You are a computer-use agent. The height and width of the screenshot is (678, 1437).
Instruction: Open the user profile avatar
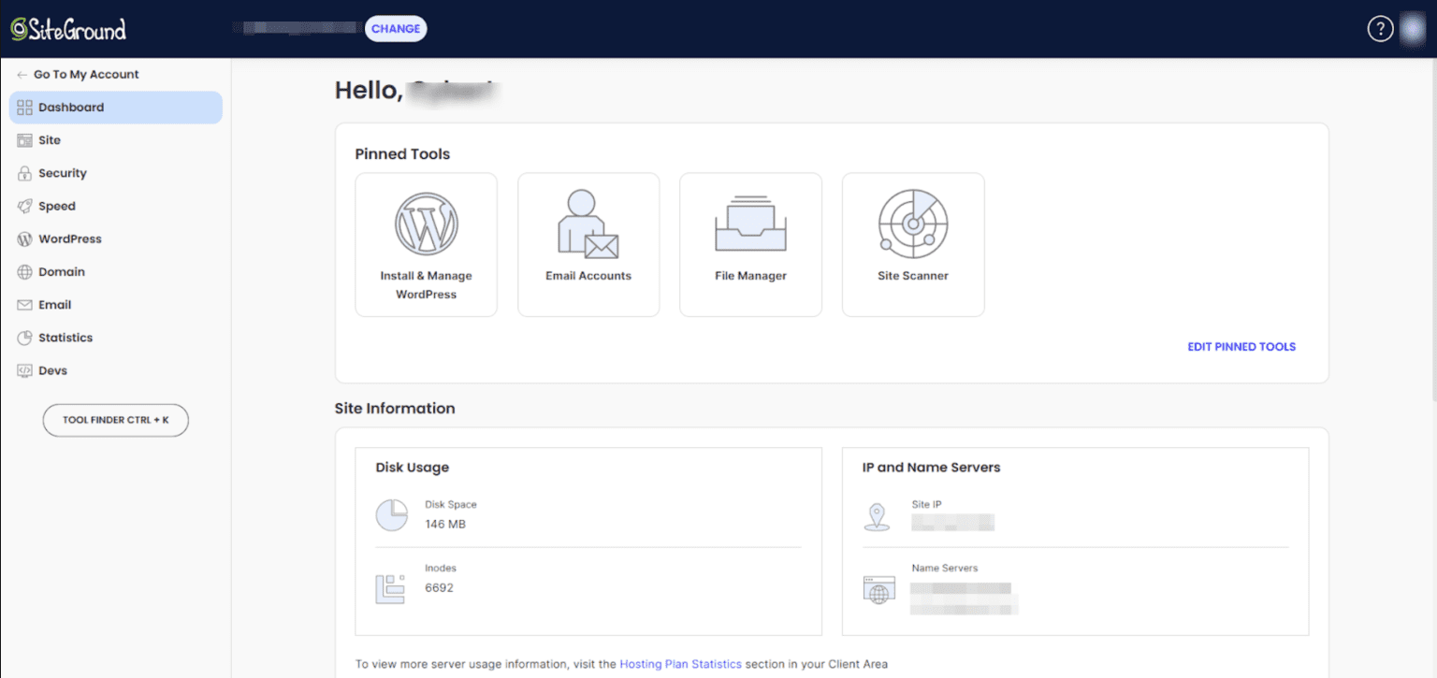1413,29
